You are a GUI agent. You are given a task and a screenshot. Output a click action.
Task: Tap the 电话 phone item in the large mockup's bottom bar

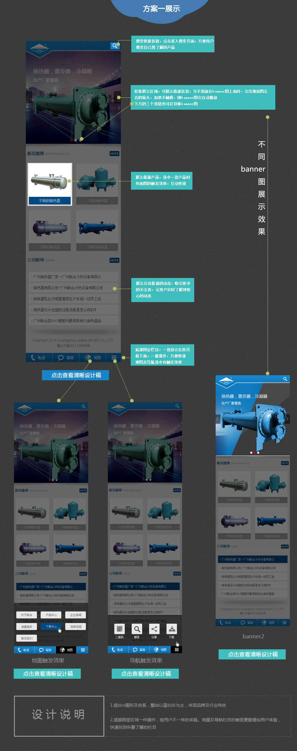coord(39,358)
